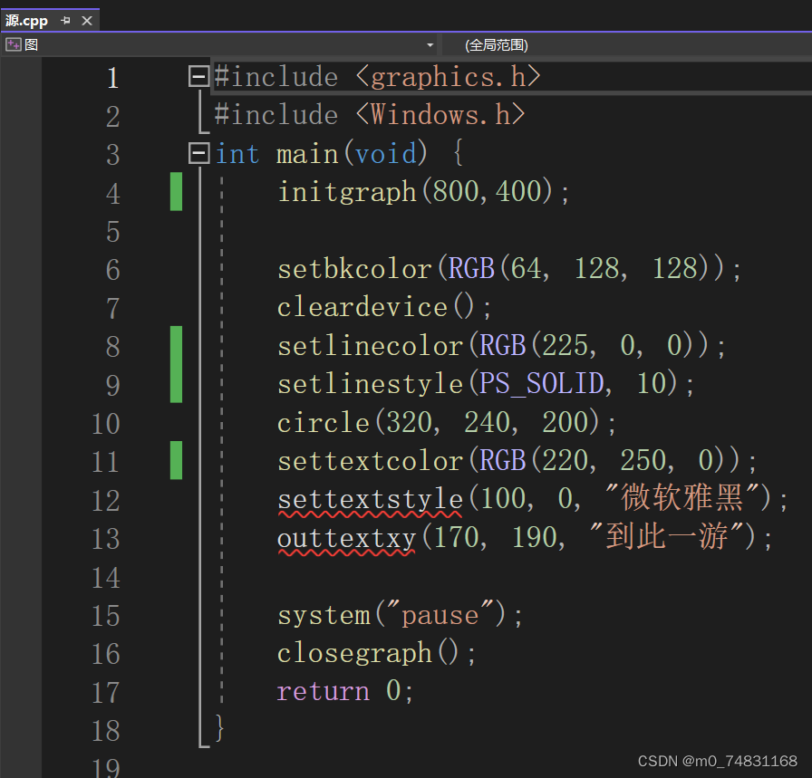Click on setlinestyle call
Screen dimensions: 812x778
point(370,384)
